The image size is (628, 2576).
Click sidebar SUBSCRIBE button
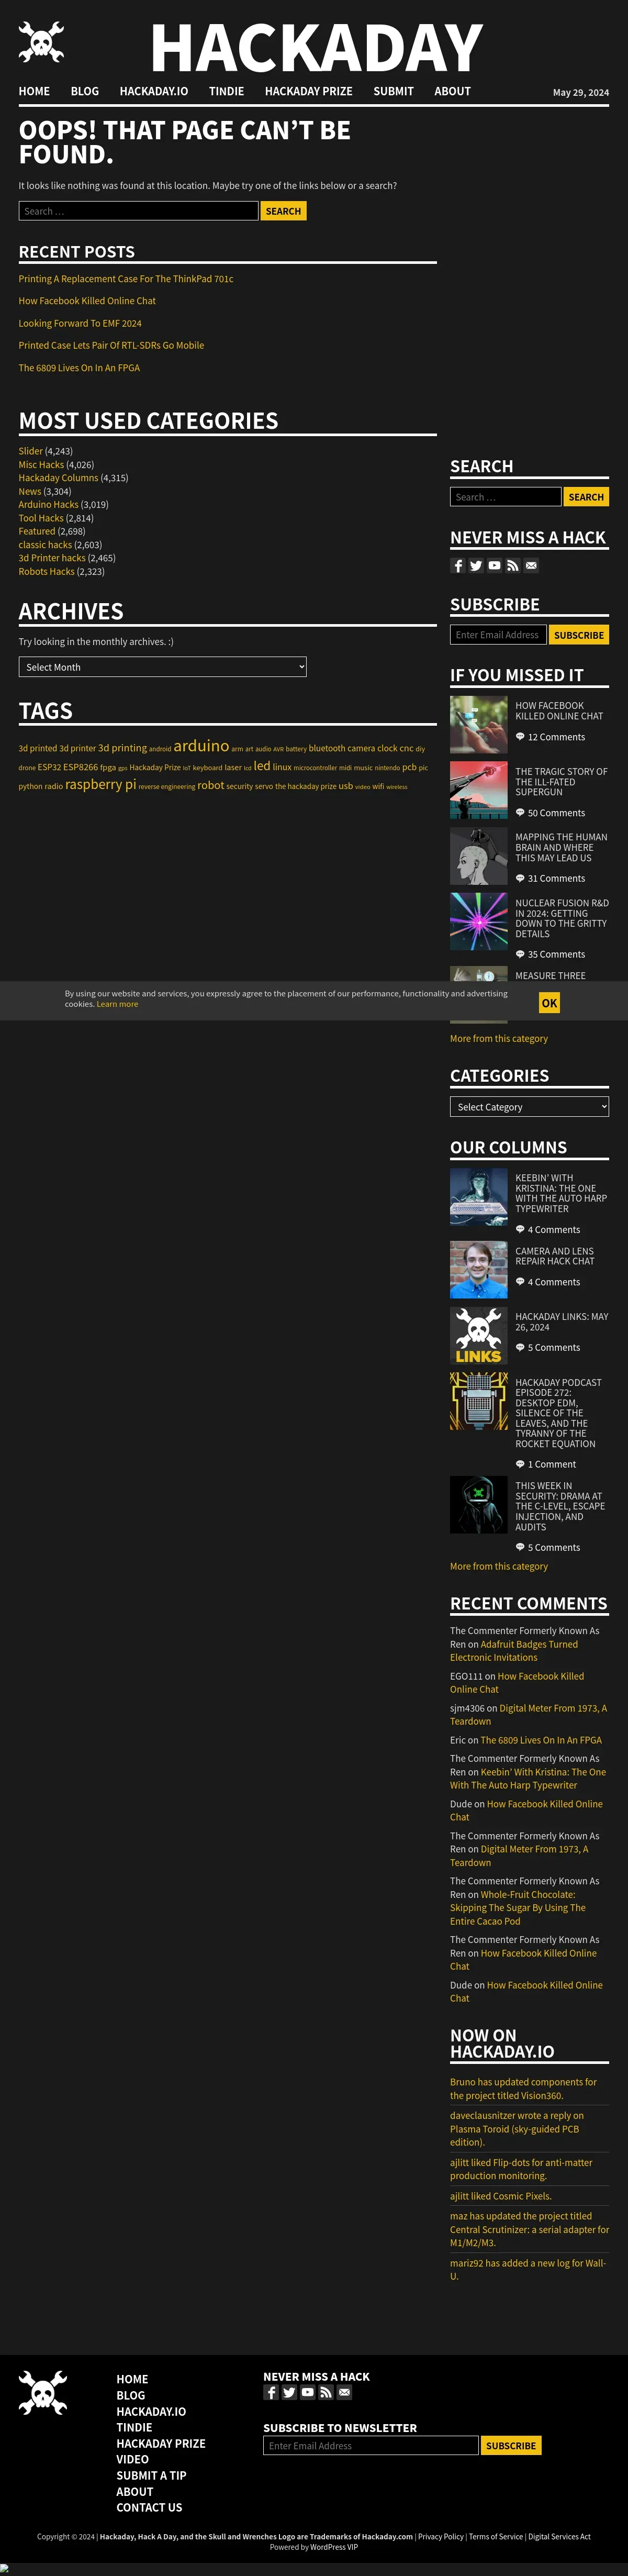[x=579, y=635]
